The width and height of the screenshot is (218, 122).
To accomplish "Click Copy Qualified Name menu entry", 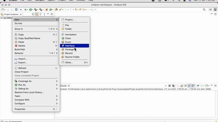I will (36, 38).
